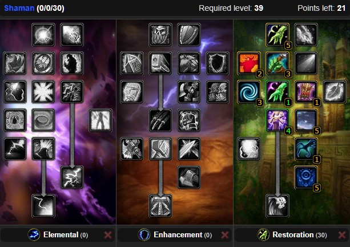Click the orange fire talent with 2 points
The height and width of the screenshot is (247, 350).
249,63
